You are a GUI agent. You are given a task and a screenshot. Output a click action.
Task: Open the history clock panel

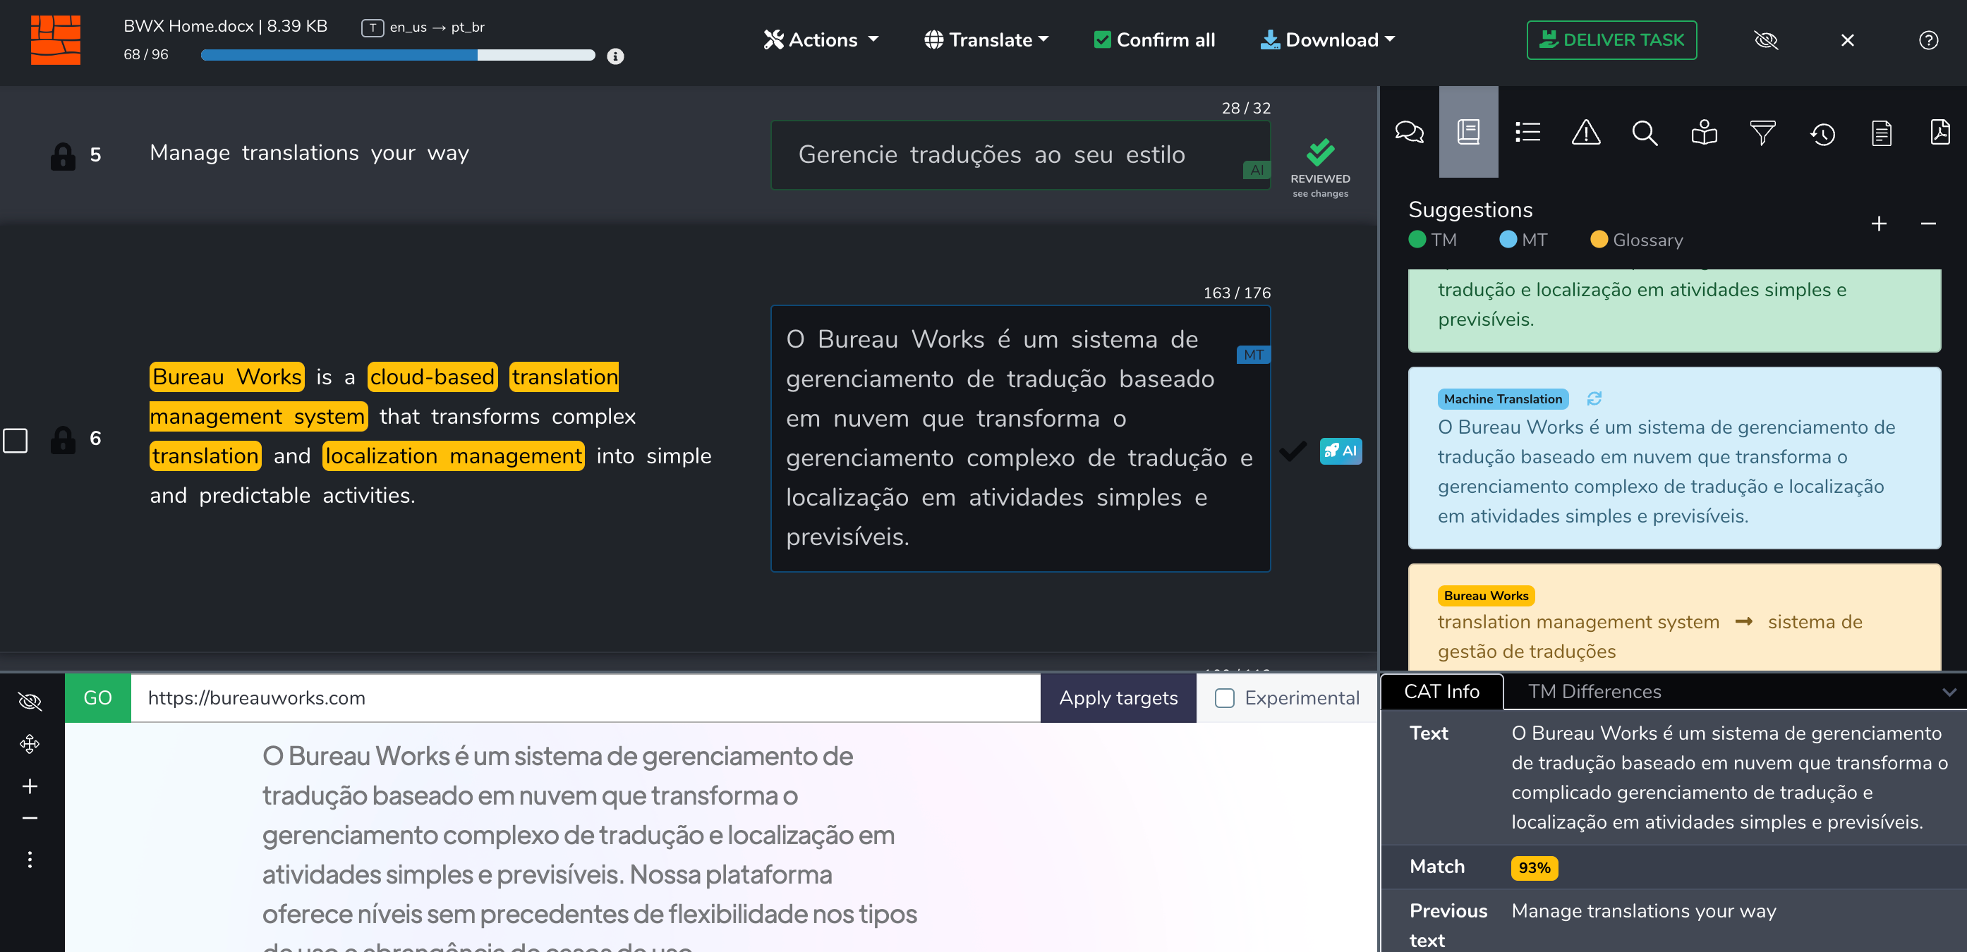[x=1822, y=133]
